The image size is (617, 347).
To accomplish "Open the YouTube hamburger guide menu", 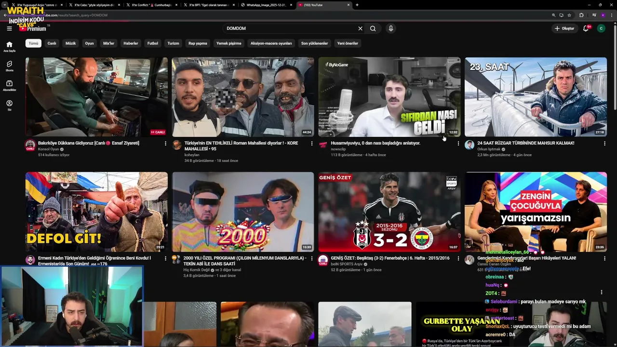I will tap(9, 28).
